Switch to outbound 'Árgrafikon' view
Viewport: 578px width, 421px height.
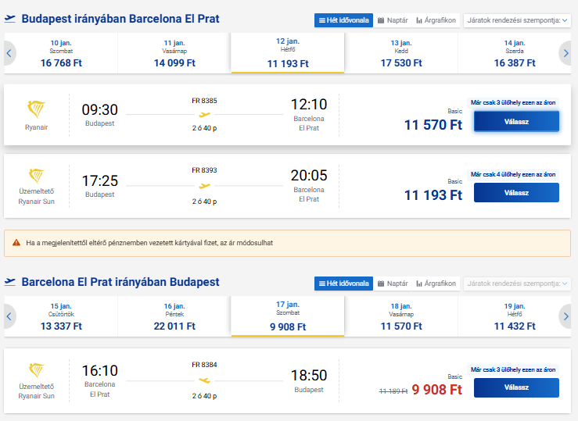(x=436, y=20)
